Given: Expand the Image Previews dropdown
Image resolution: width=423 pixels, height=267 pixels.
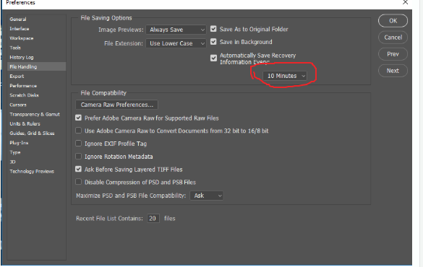Looking at the screenshot, I should pos(176,30).
